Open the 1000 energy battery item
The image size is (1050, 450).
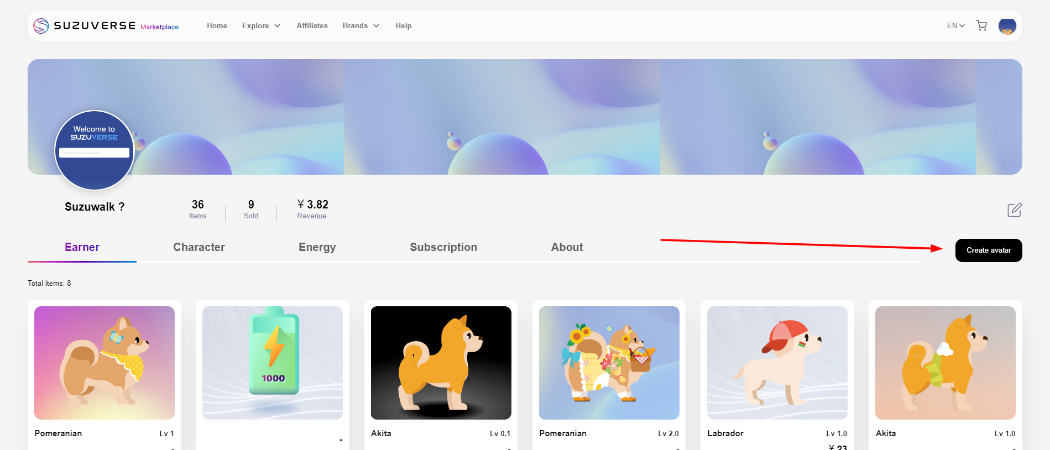pyautogui.click(x=273, y=363)
